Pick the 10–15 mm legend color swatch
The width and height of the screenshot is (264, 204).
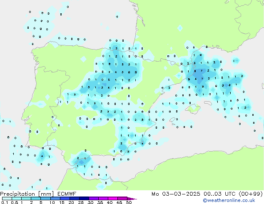(55, 199)
